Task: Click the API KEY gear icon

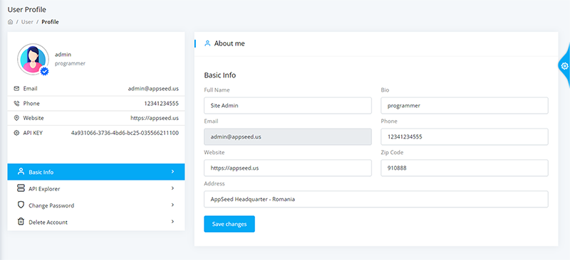Action: point(16,133)
